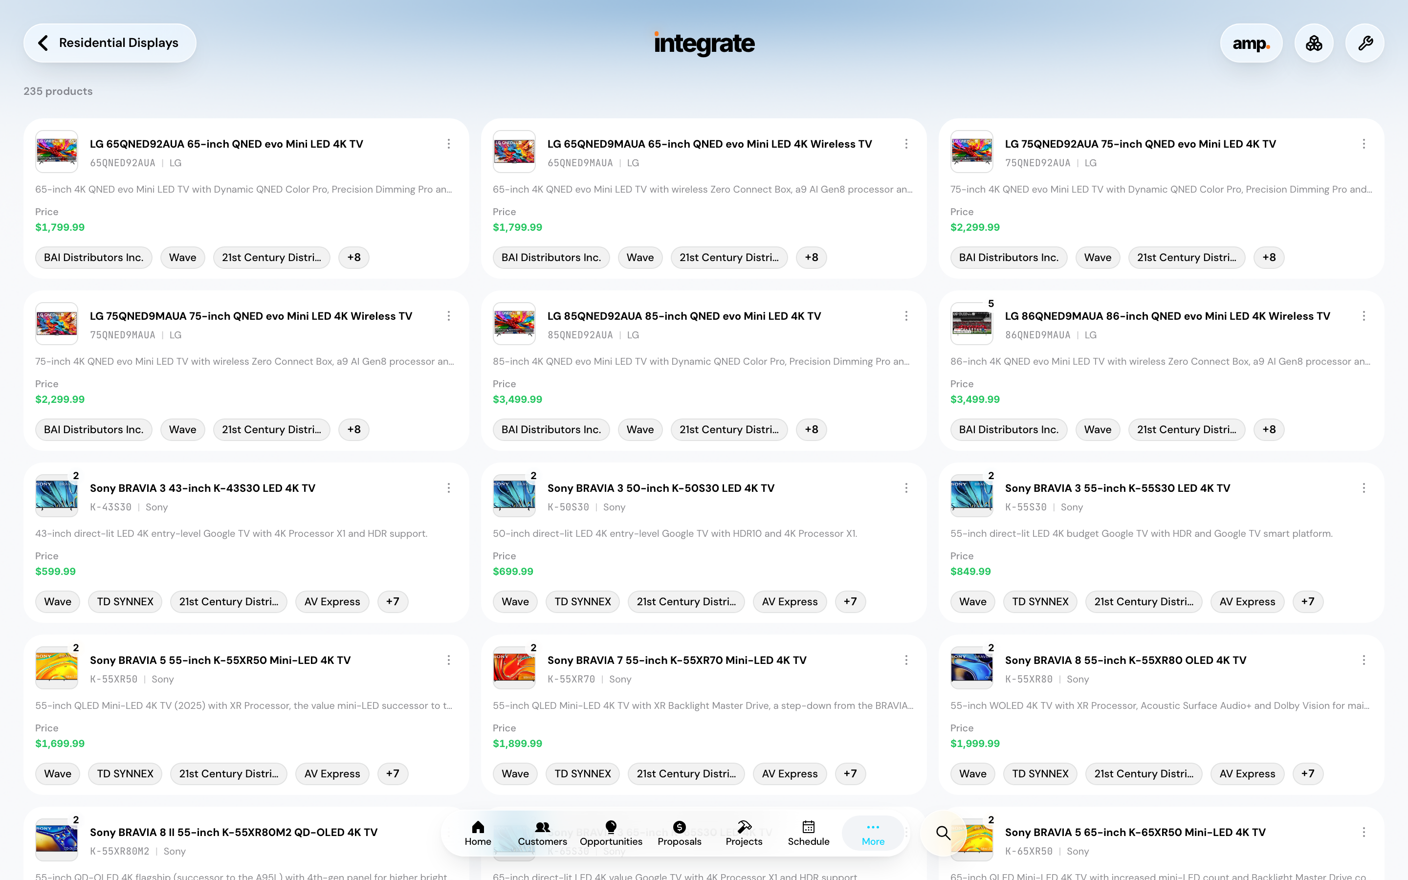
Task: Expand +7 distributors on Sony K-43S30 card
Action: pos(393,602)
